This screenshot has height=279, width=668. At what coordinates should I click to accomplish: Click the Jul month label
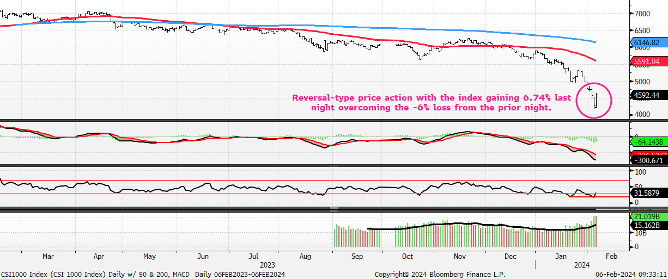pyautogui.click(x=253, y=256)
